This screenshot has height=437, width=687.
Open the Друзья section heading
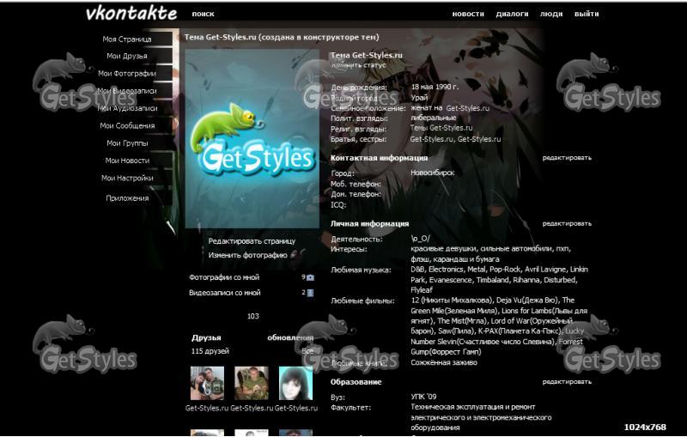point(206,337)
